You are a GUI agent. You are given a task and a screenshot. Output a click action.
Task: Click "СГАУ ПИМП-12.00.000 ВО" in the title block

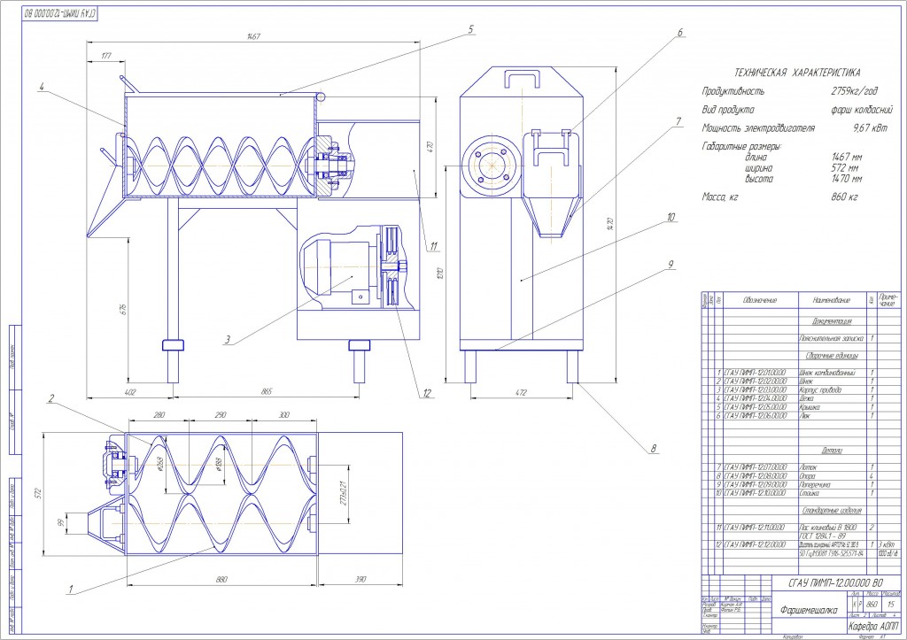(x=836, y=582)
